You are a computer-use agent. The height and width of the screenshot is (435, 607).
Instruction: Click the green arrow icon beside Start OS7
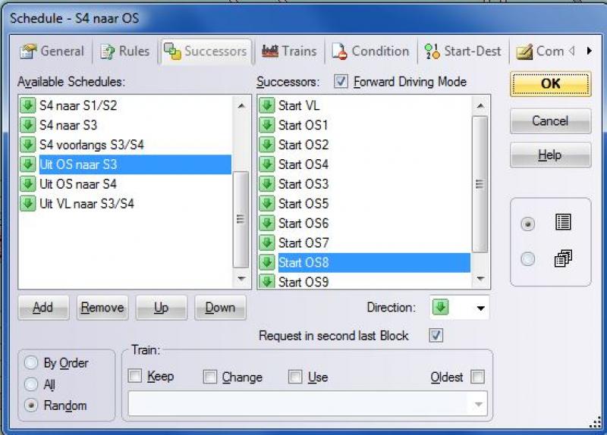coord(267,243)
